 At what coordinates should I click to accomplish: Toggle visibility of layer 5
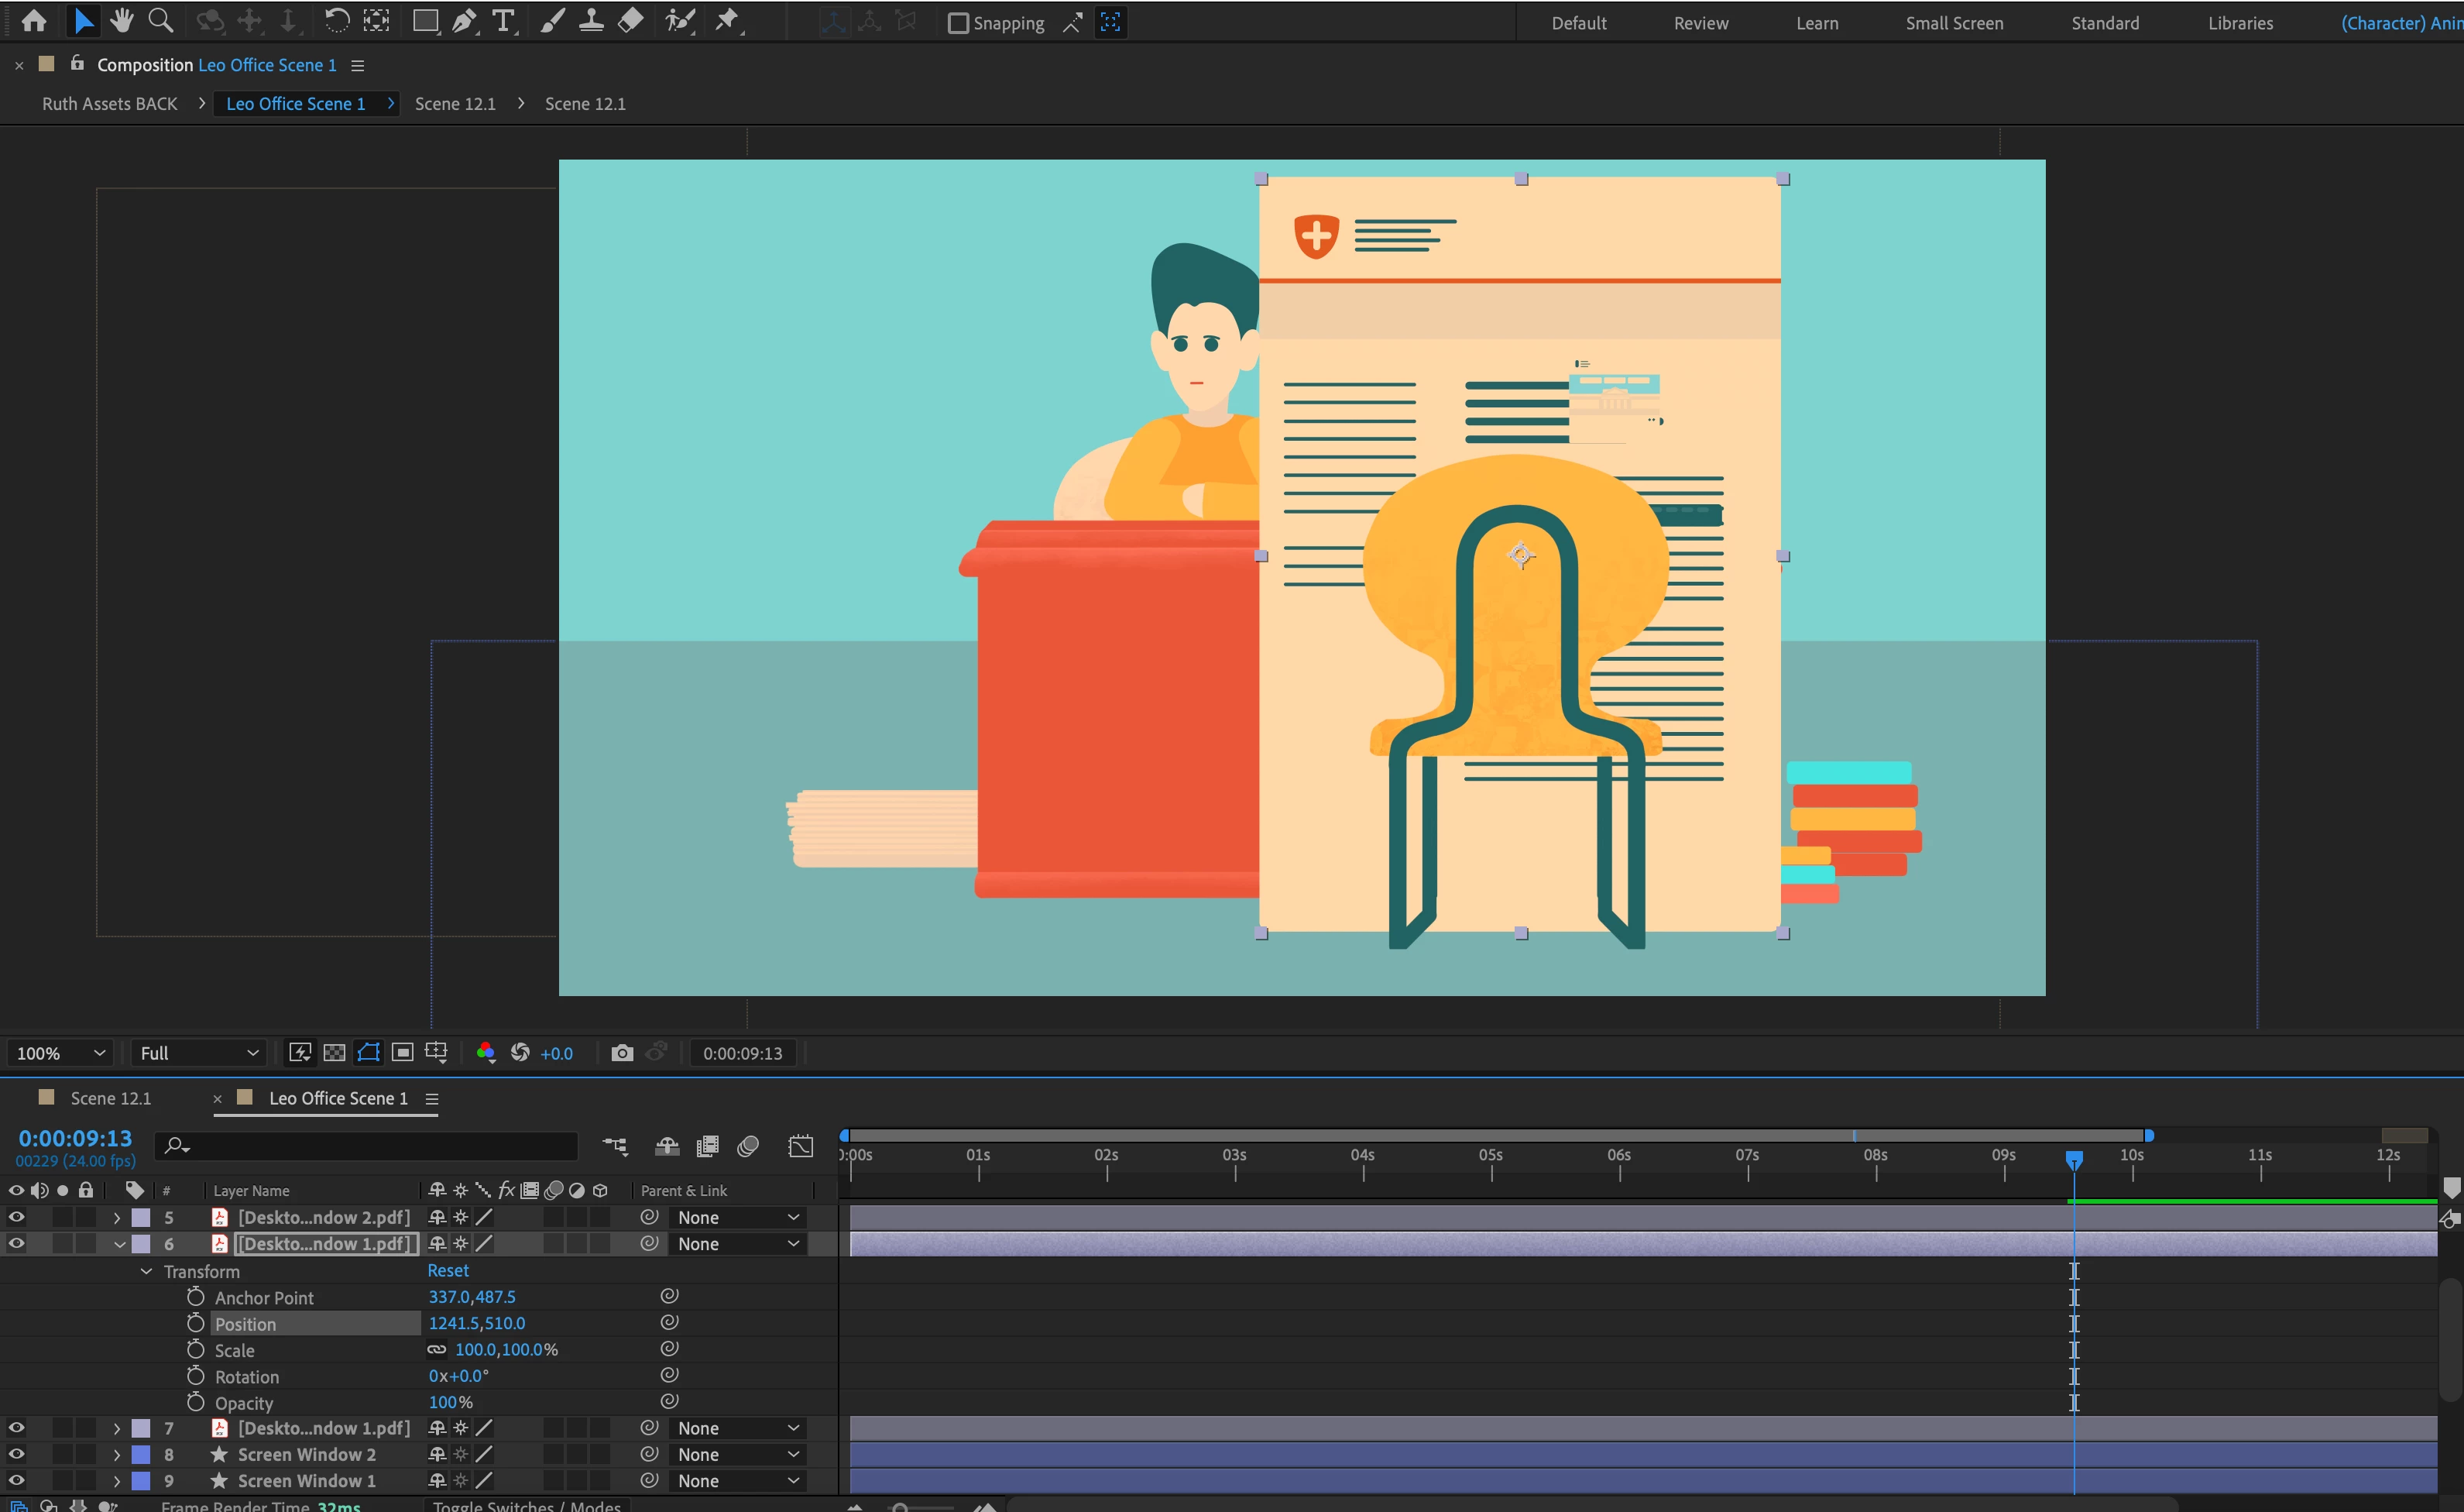coord(17,1217)
